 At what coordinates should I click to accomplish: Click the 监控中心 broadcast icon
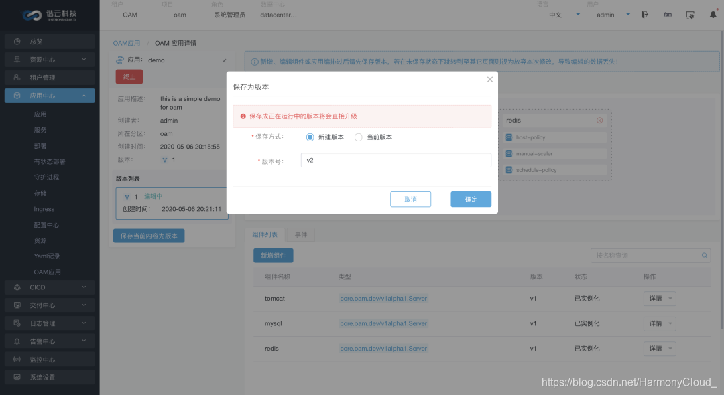pyautogui.click(x=17, y=359)
